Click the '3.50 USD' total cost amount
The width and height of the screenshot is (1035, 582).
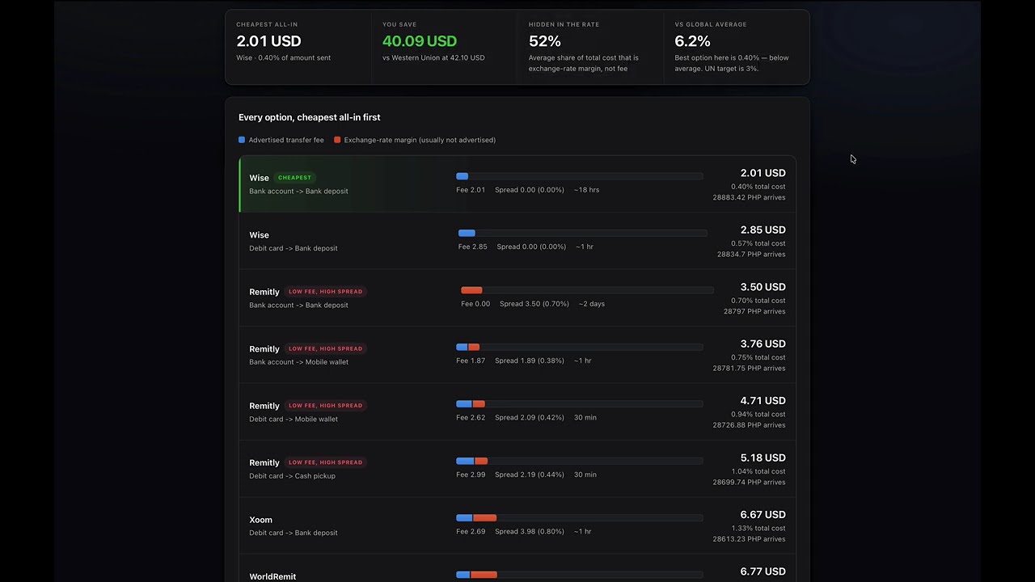point(763,287)
